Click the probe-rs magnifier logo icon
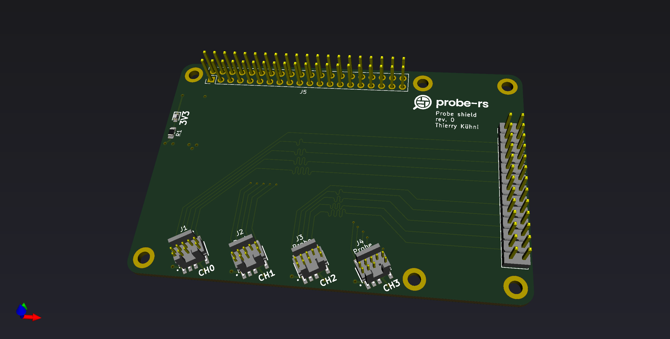670x339 pixels. coord(422,102)
